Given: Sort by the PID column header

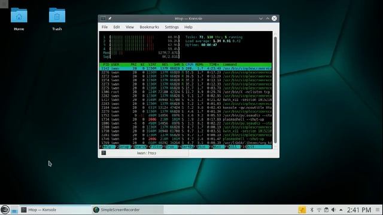Looking at the screenshot, I should [x=106, y=64].
